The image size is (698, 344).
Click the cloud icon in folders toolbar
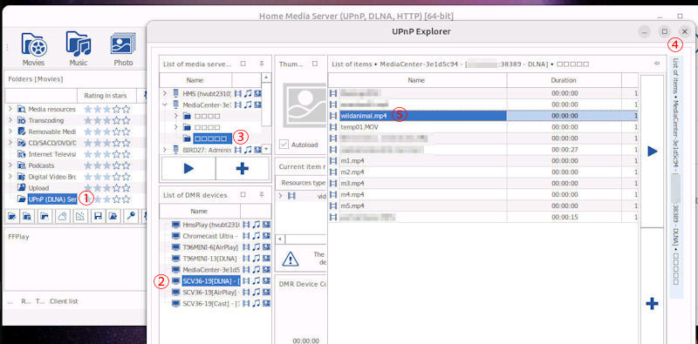coord(62,217)
